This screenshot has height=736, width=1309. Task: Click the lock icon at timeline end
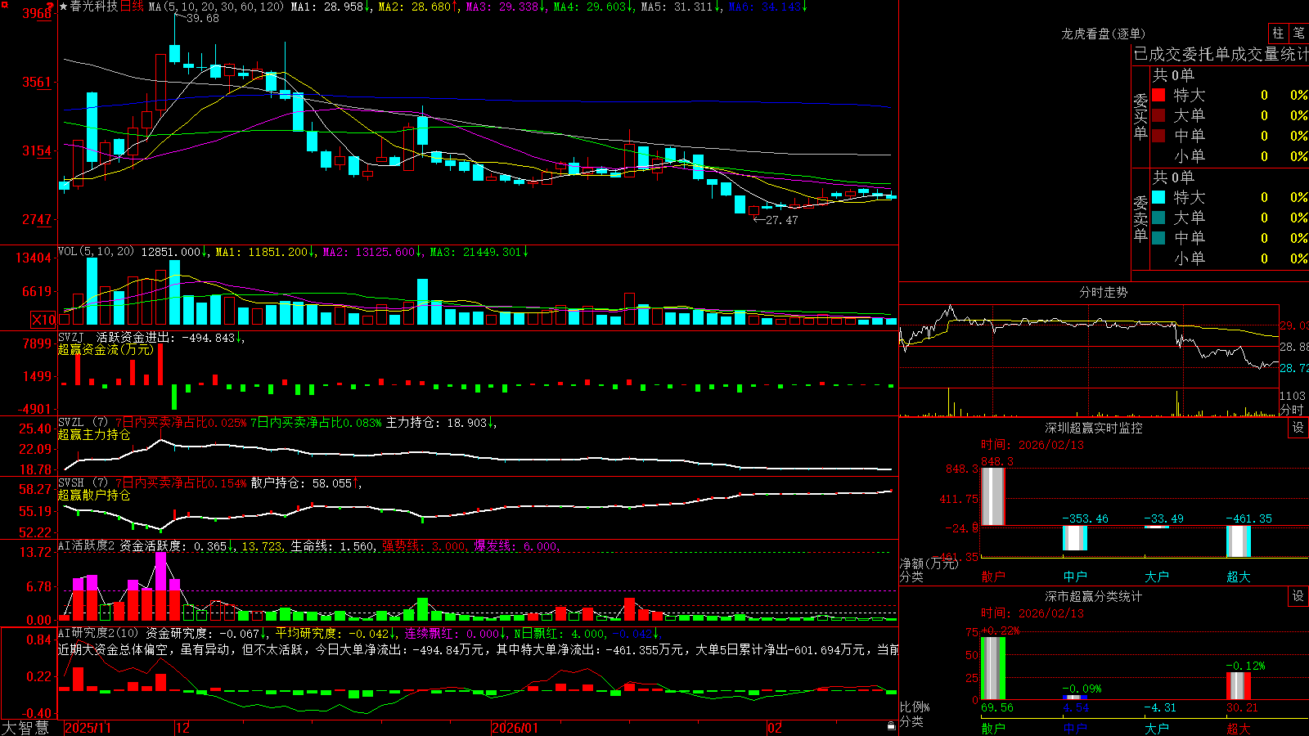(892, 726)
